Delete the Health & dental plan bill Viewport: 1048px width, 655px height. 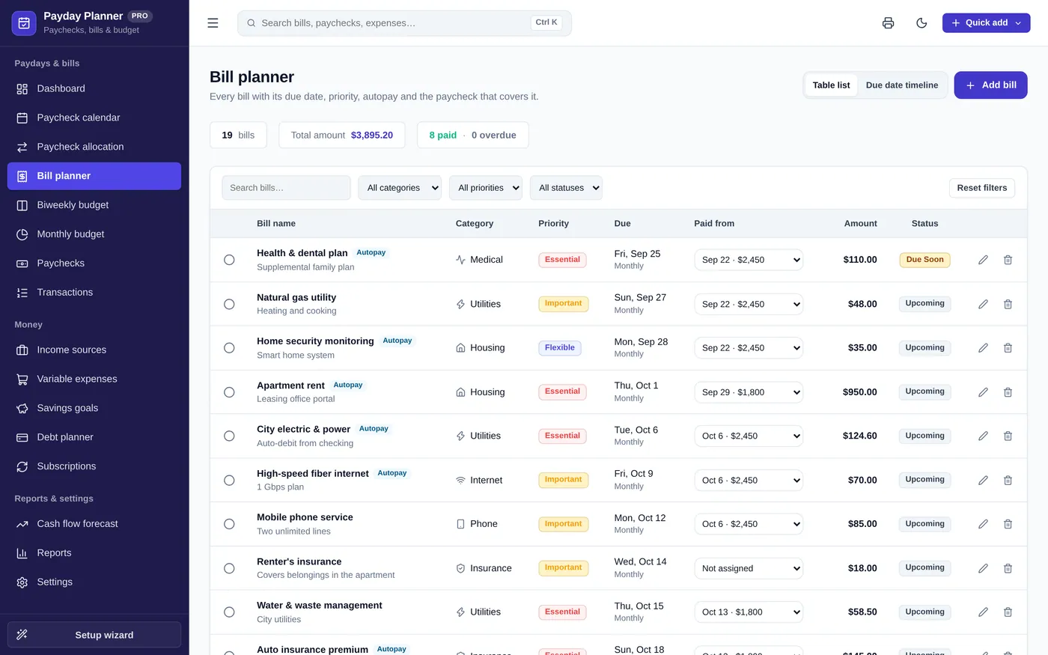click(1008, 260)
